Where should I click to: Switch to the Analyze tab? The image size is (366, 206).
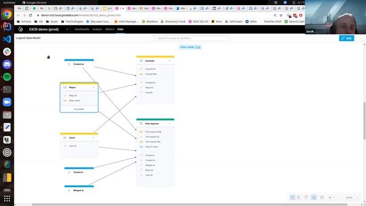(x=97, y=29)
